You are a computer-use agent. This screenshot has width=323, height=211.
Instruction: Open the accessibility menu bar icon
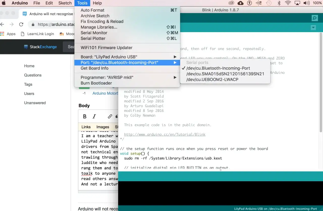click(x=250, y=3)
